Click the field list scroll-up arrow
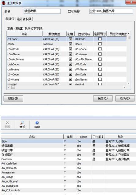The image size is (136, 195). point(129,34)
